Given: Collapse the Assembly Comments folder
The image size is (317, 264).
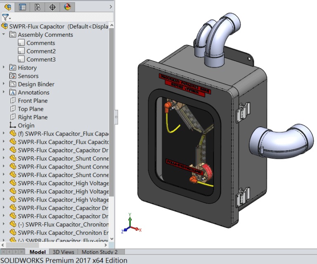Looking at the screenshot, I should 4,35.
